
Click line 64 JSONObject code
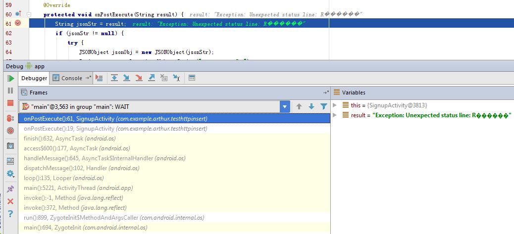click(x=147, y=52)
